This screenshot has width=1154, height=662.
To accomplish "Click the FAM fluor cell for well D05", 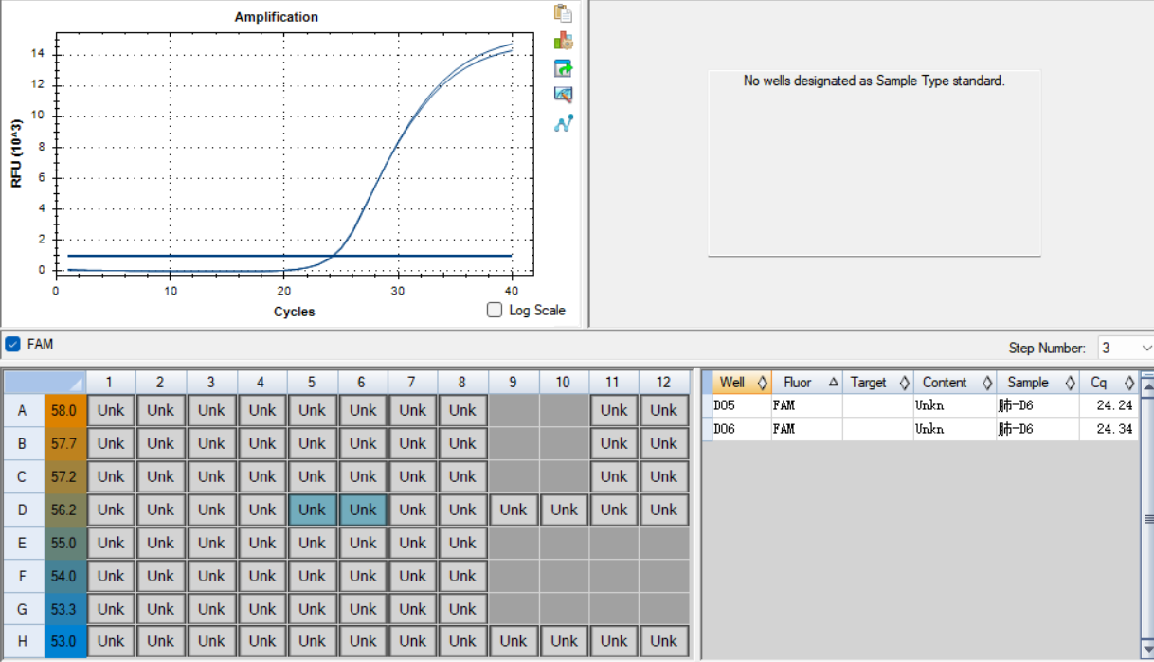I will [x=806, y=405].
